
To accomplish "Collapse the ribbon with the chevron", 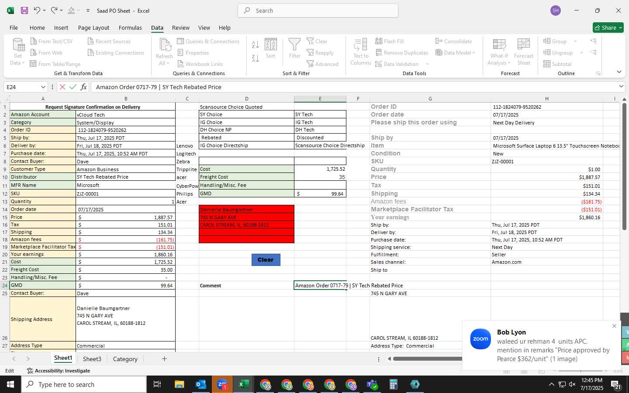I will pyautogui.click(x=619, y=72).
